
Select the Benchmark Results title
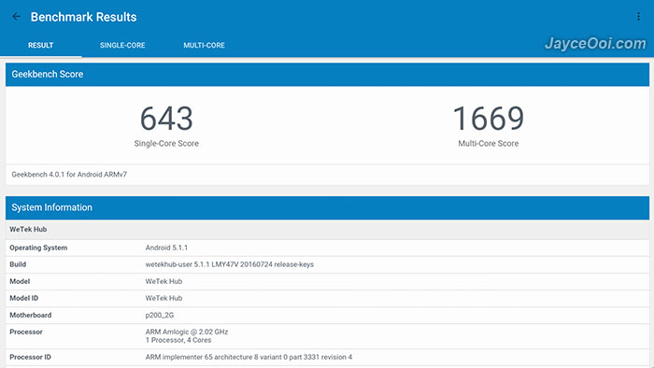coord(83,17)
